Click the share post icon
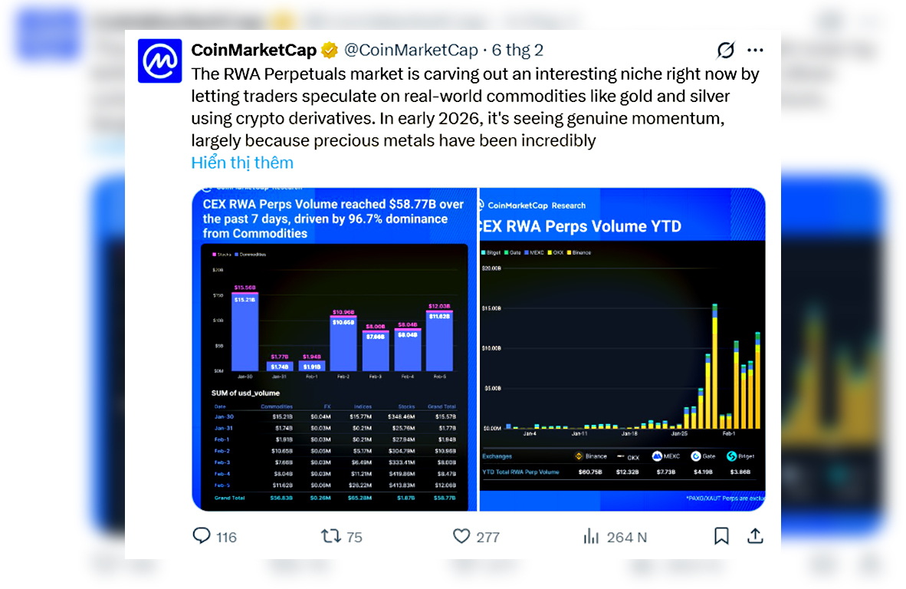Image resolution: width=906 pixels, height=589 pixels. (x=755, y=536)
